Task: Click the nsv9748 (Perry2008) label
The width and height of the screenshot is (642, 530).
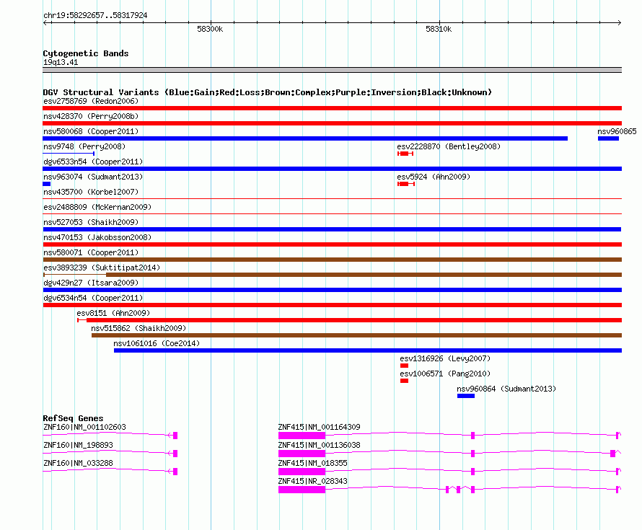Action: [x=84, y=146]
